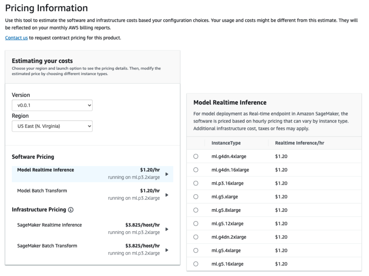
Task: Click the Model Realtime Inference table heading
Action: click(x=230, y=102)
